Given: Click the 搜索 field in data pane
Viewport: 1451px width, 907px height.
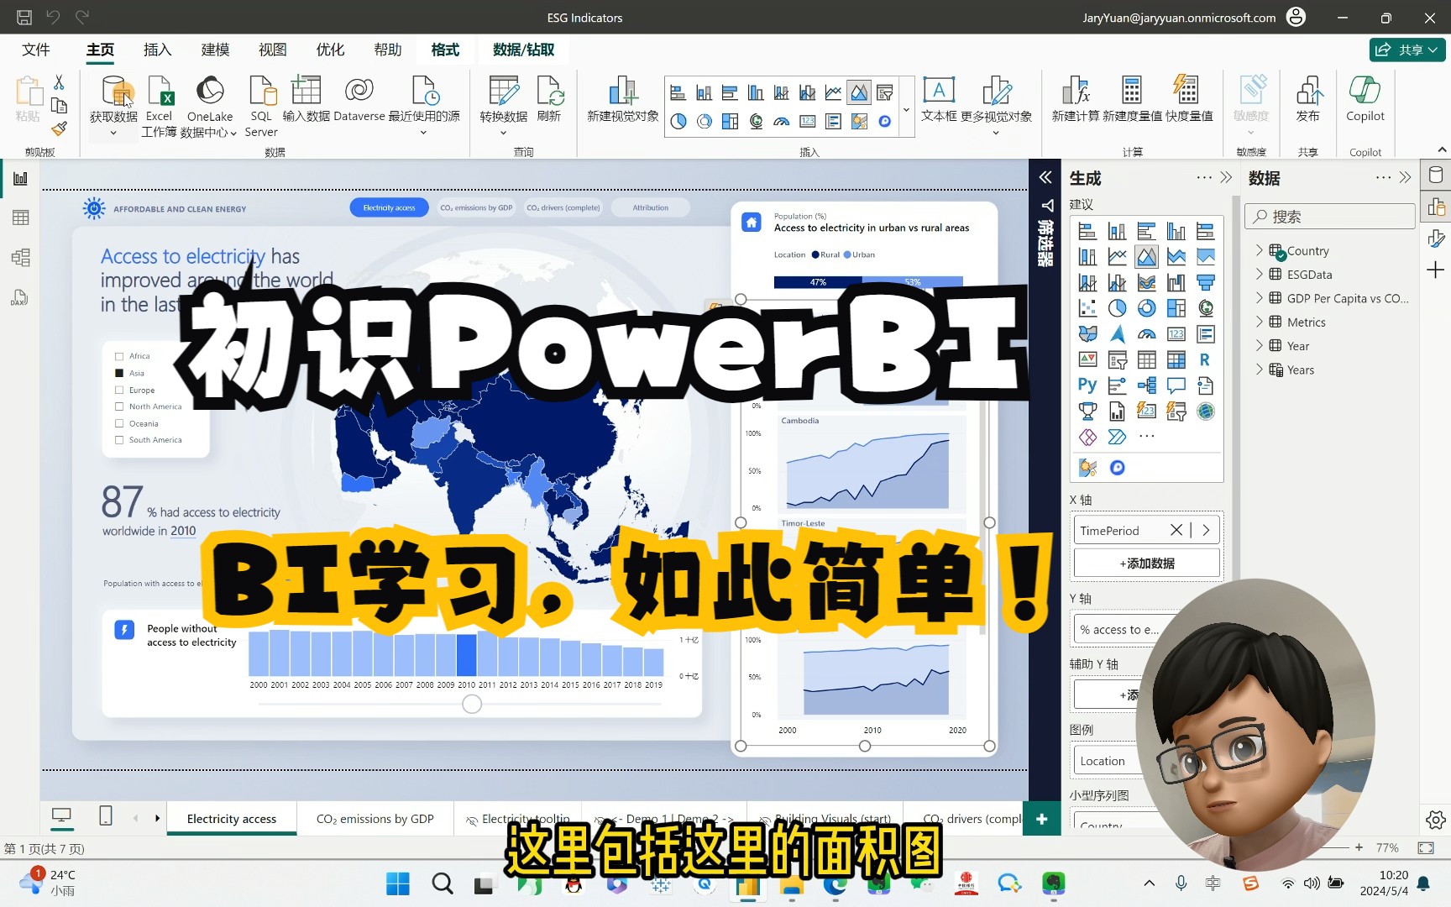Looking at the screenshot, I should point(1329,217).
